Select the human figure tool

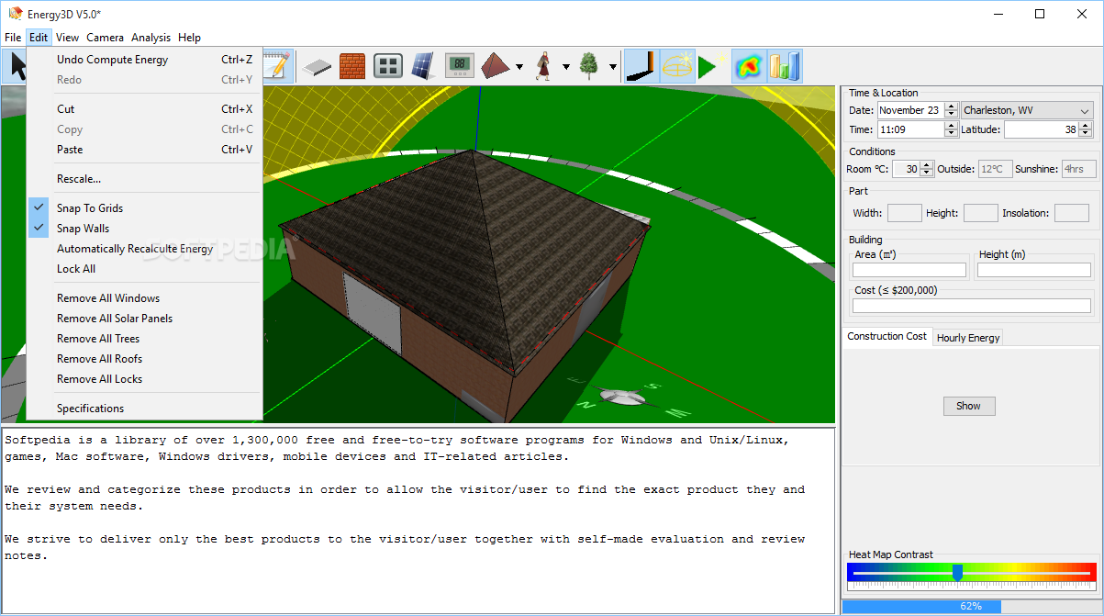(x=544, y=66)
